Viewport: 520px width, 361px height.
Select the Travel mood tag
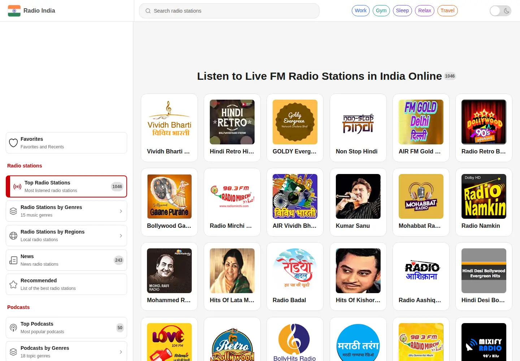pyautogui.click(x=447, y=10)
